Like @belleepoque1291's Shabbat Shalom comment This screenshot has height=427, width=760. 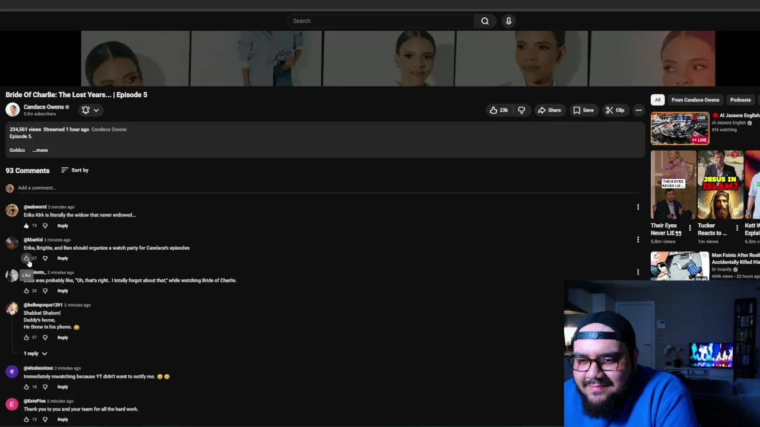pyautogui.click(x=26, y=337)
